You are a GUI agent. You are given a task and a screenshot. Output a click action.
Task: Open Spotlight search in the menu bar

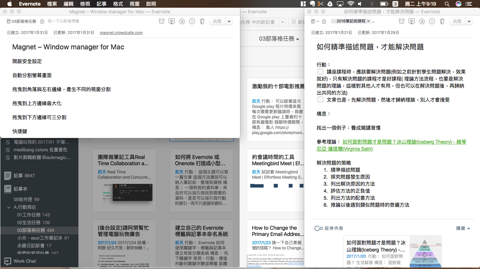(447, 4)
